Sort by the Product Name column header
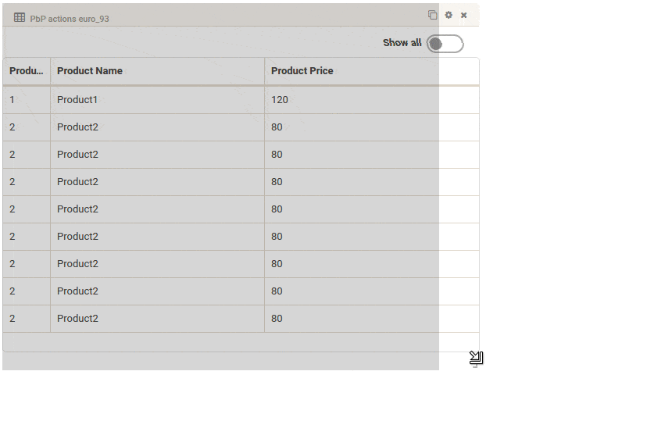This screenshot has width=647, height=439. click(x=90, y=71)
